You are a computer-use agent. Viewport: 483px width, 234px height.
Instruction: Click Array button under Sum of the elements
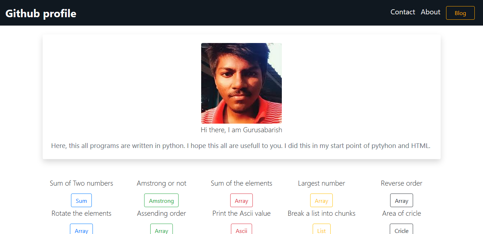point(241,201)
